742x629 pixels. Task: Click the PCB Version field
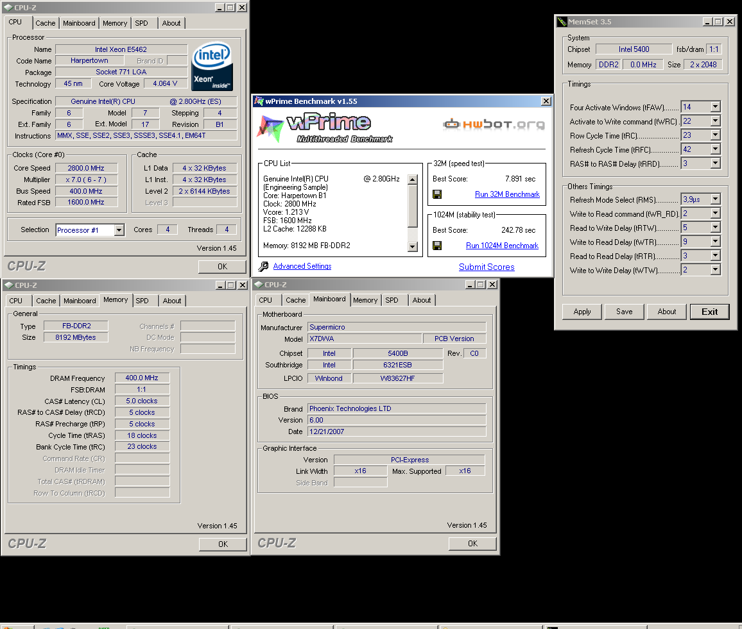(454, 339)
